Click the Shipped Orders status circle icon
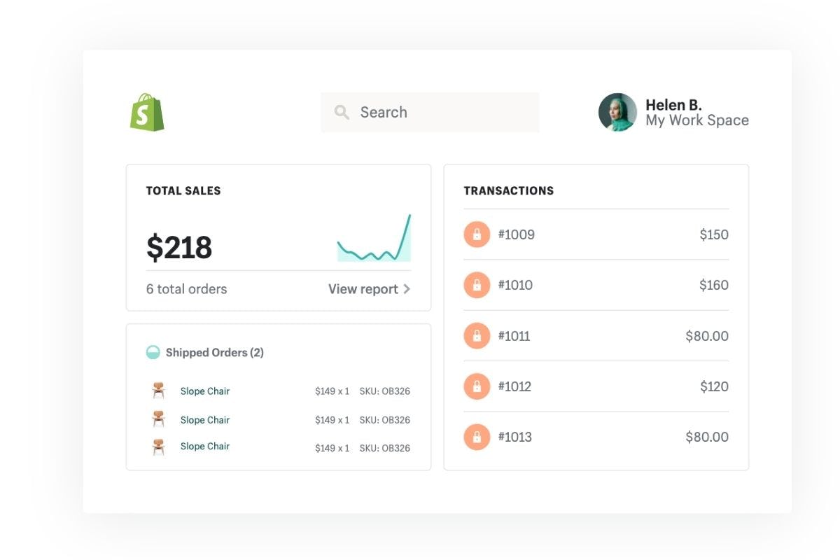 pos(153,352)
